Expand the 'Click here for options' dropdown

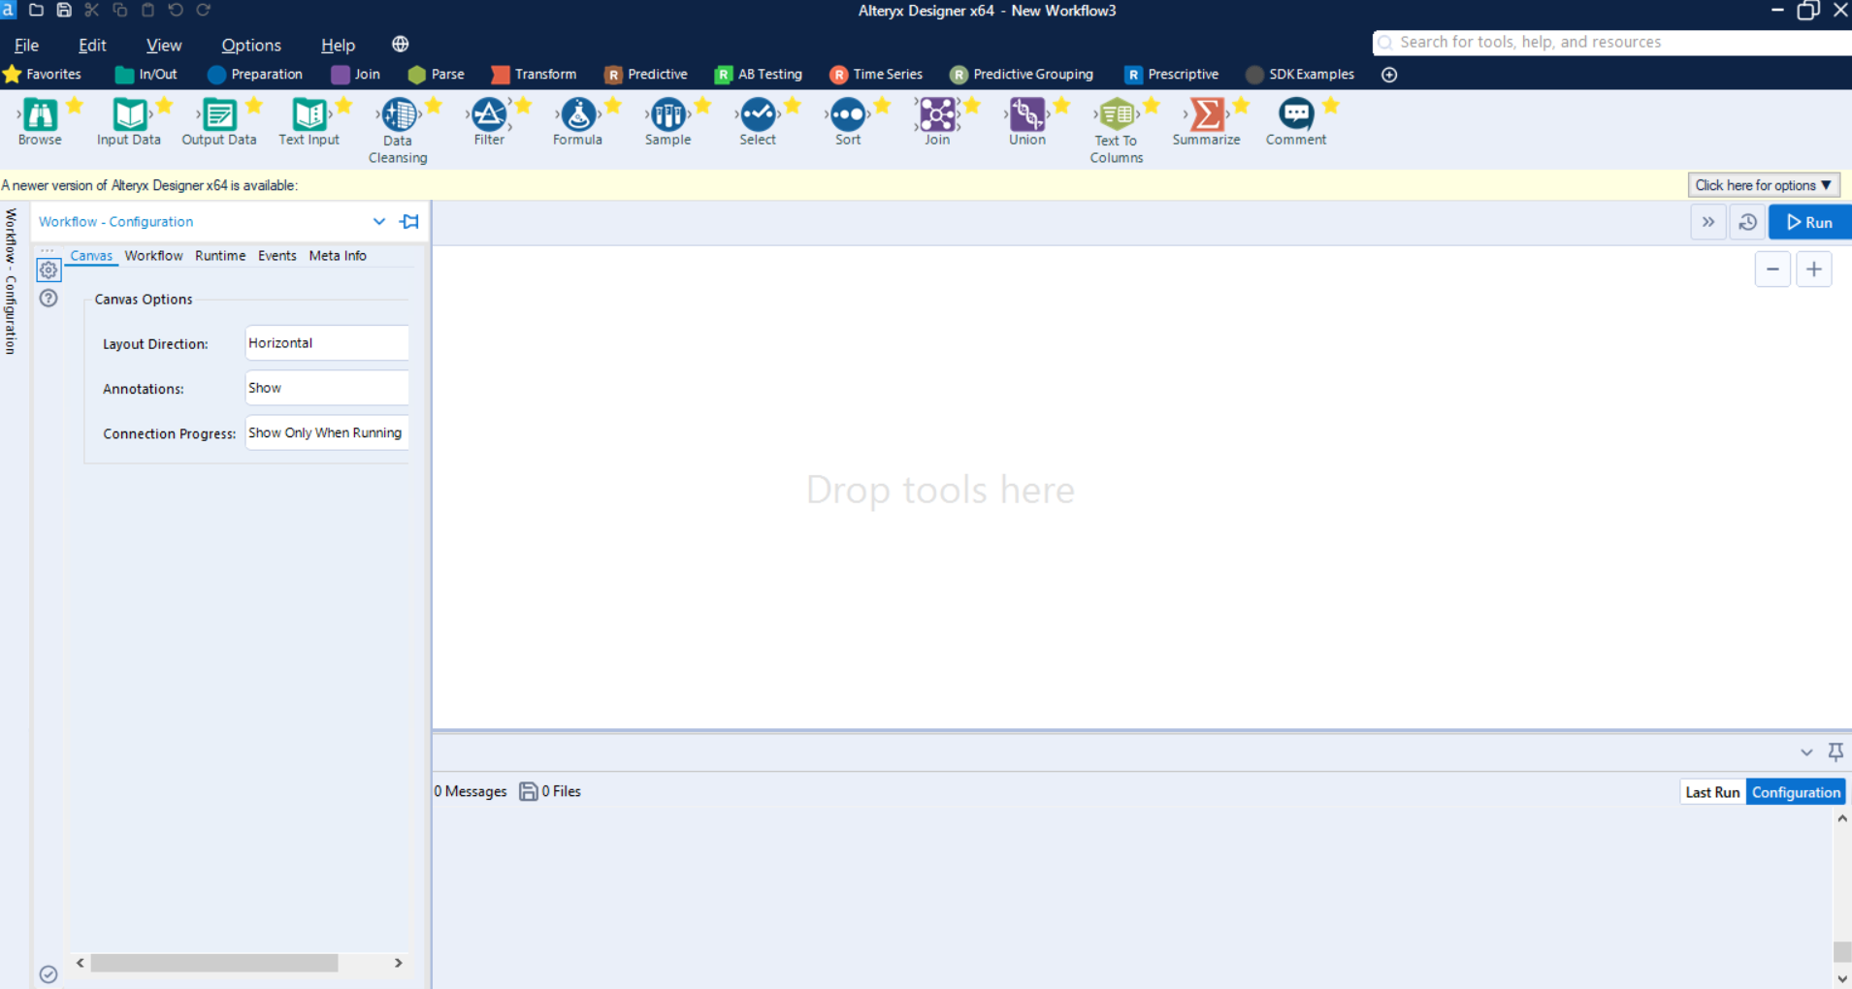click(1763, 185)
